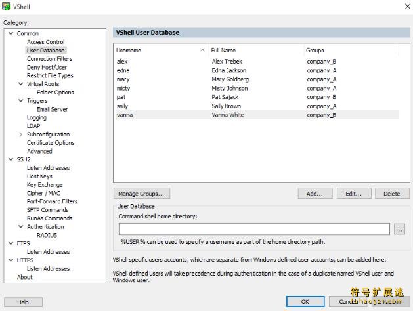The height and width of the screenshot is (311, 413).
Task: Open Restrict File Types category
Action: point(50,75)
